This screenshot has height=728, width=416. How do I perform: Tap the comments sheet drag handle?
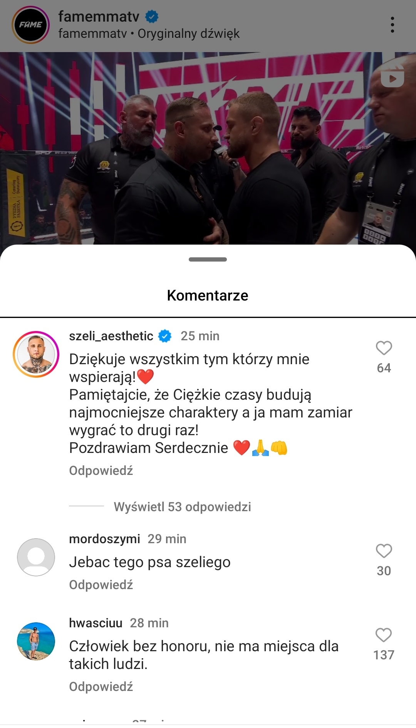[x=208, y=260]
